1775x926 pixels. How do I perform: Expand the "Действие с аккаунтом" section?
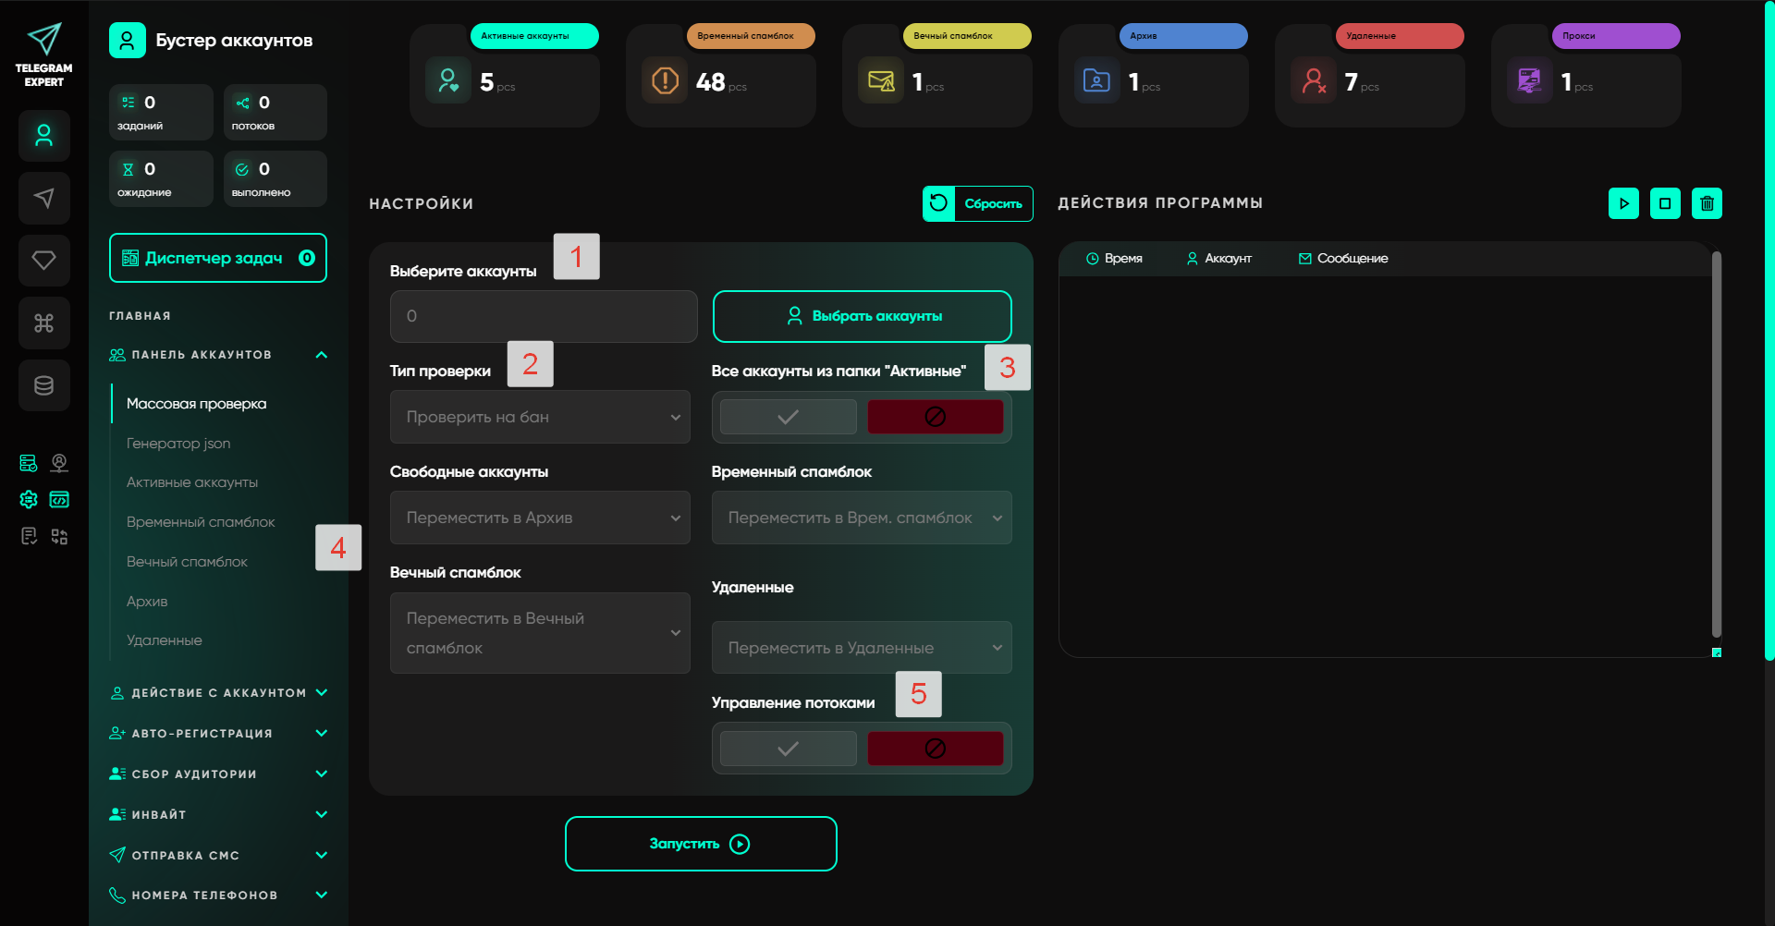pos(218,693)
